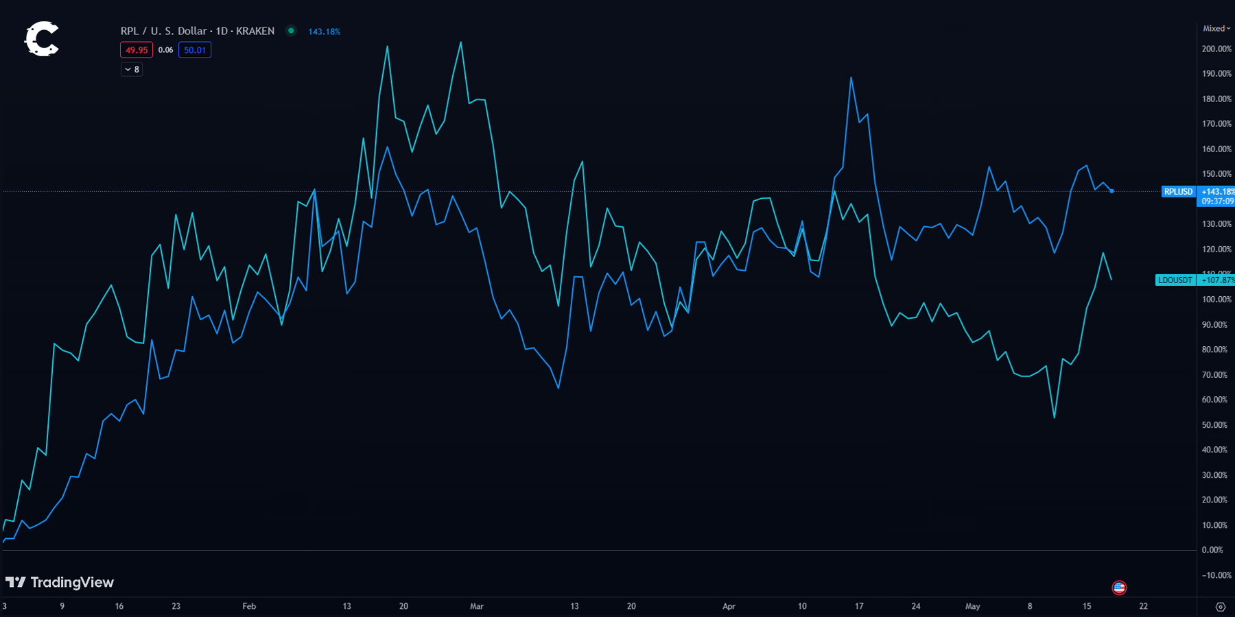Viewport: 1235px width, 617px height.
Task: Click the −10.00% price axis label
Action: point(1216,575)
